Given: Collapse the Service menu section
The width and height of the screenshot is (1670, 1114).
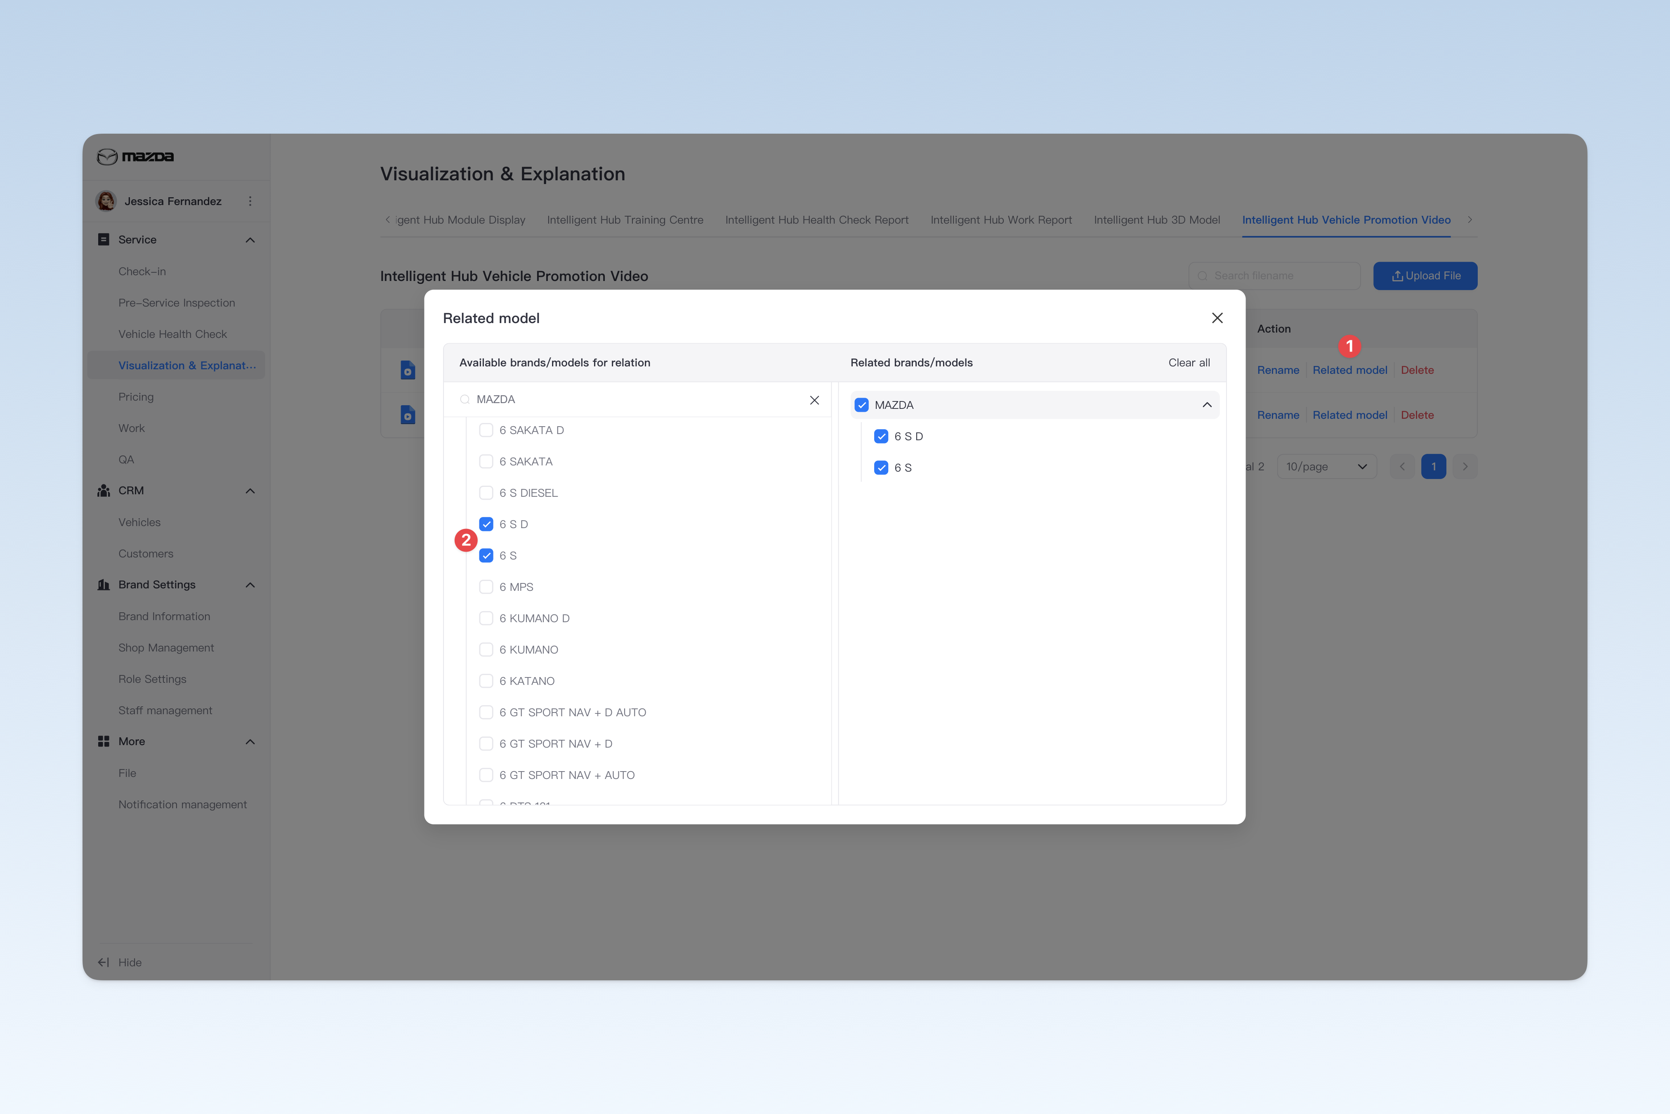Looking at the screenshot, I should [250, 240].
